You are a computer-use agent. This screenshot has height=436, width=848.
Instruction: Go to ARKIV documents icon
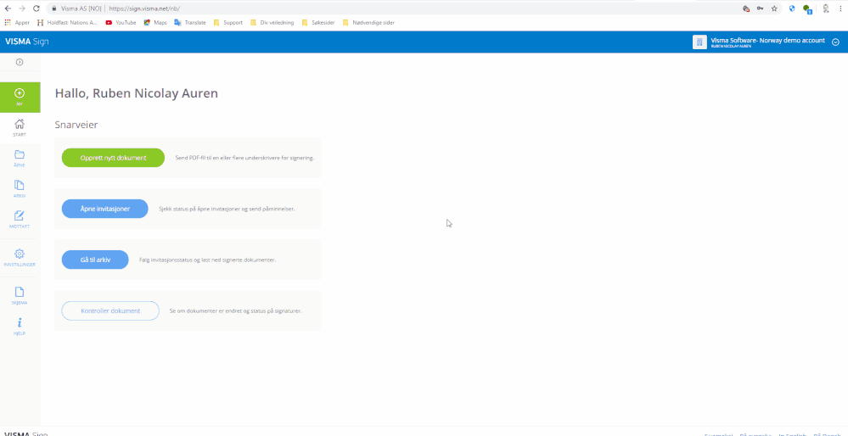point(20,185)
